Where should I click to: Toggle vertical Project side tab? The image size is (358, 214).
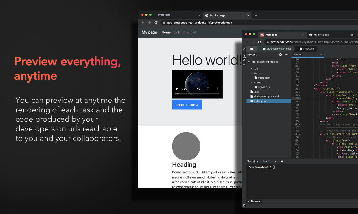(x=244, y=59)
